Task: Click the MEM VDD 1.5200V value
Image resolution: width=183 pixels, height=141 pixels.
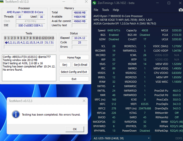Action: (177, 64)
